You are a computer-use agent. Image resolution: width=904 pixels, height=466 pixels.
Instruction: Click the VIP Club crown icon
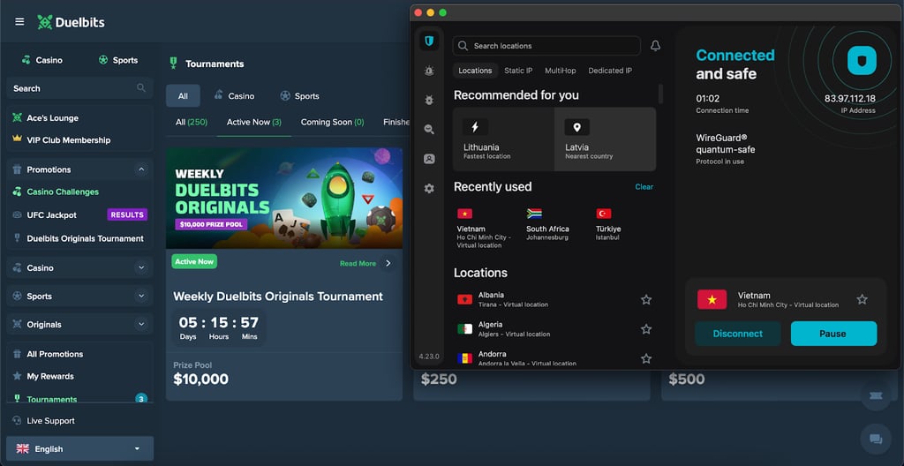(18, 139)
